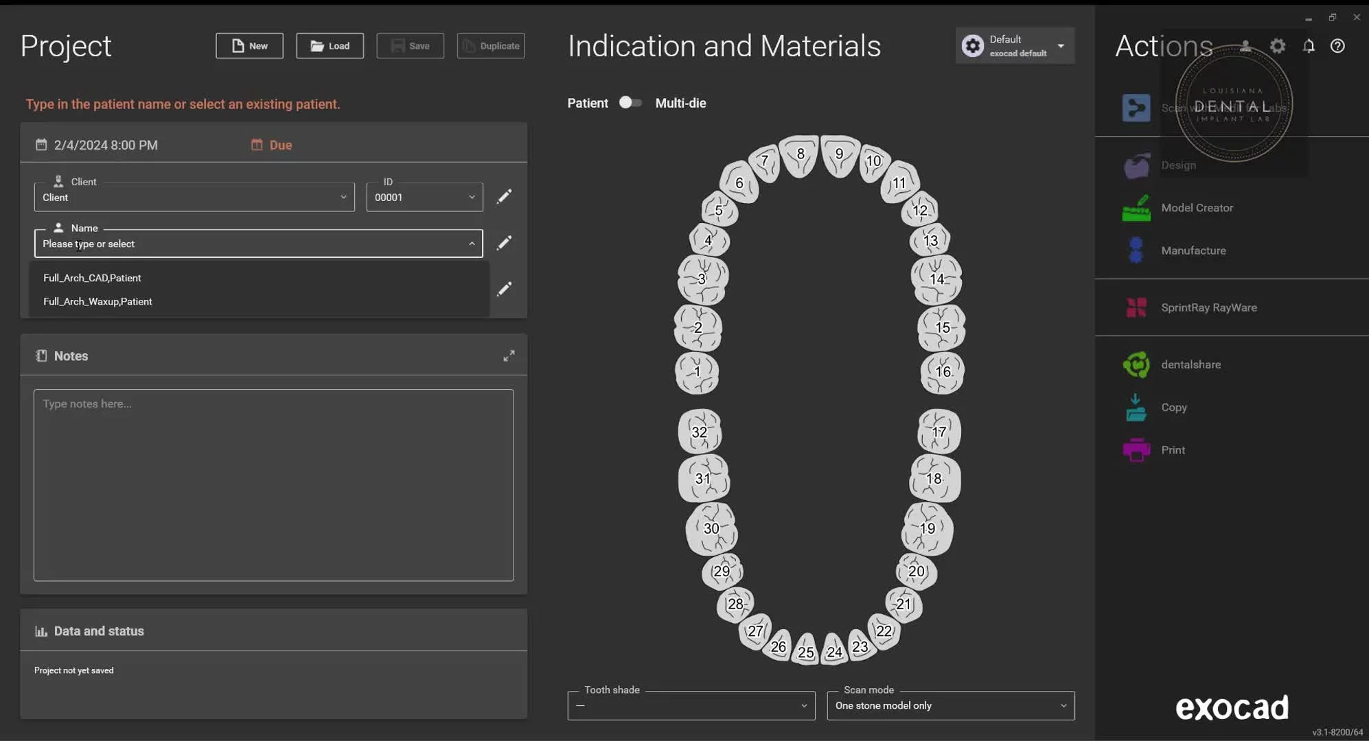Click the pencil icon beside the patient list
1369x741 pixels.
click(x=504, y=289)
